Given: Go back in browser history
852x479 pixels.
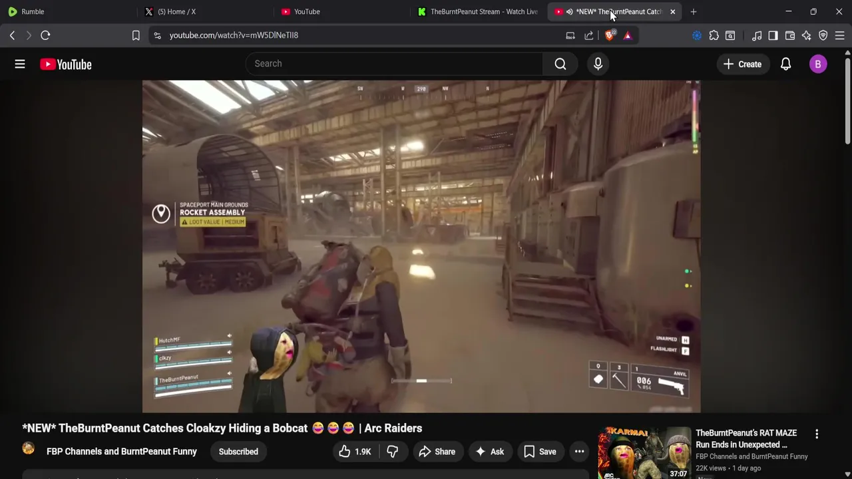Looking at the screenshot, I should click(x=12, y=35).
